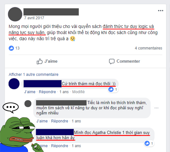The image size is (170, 152).
Task: Click Répondre under the 'Tiếc là mình' reply
Action: (60, 121)
